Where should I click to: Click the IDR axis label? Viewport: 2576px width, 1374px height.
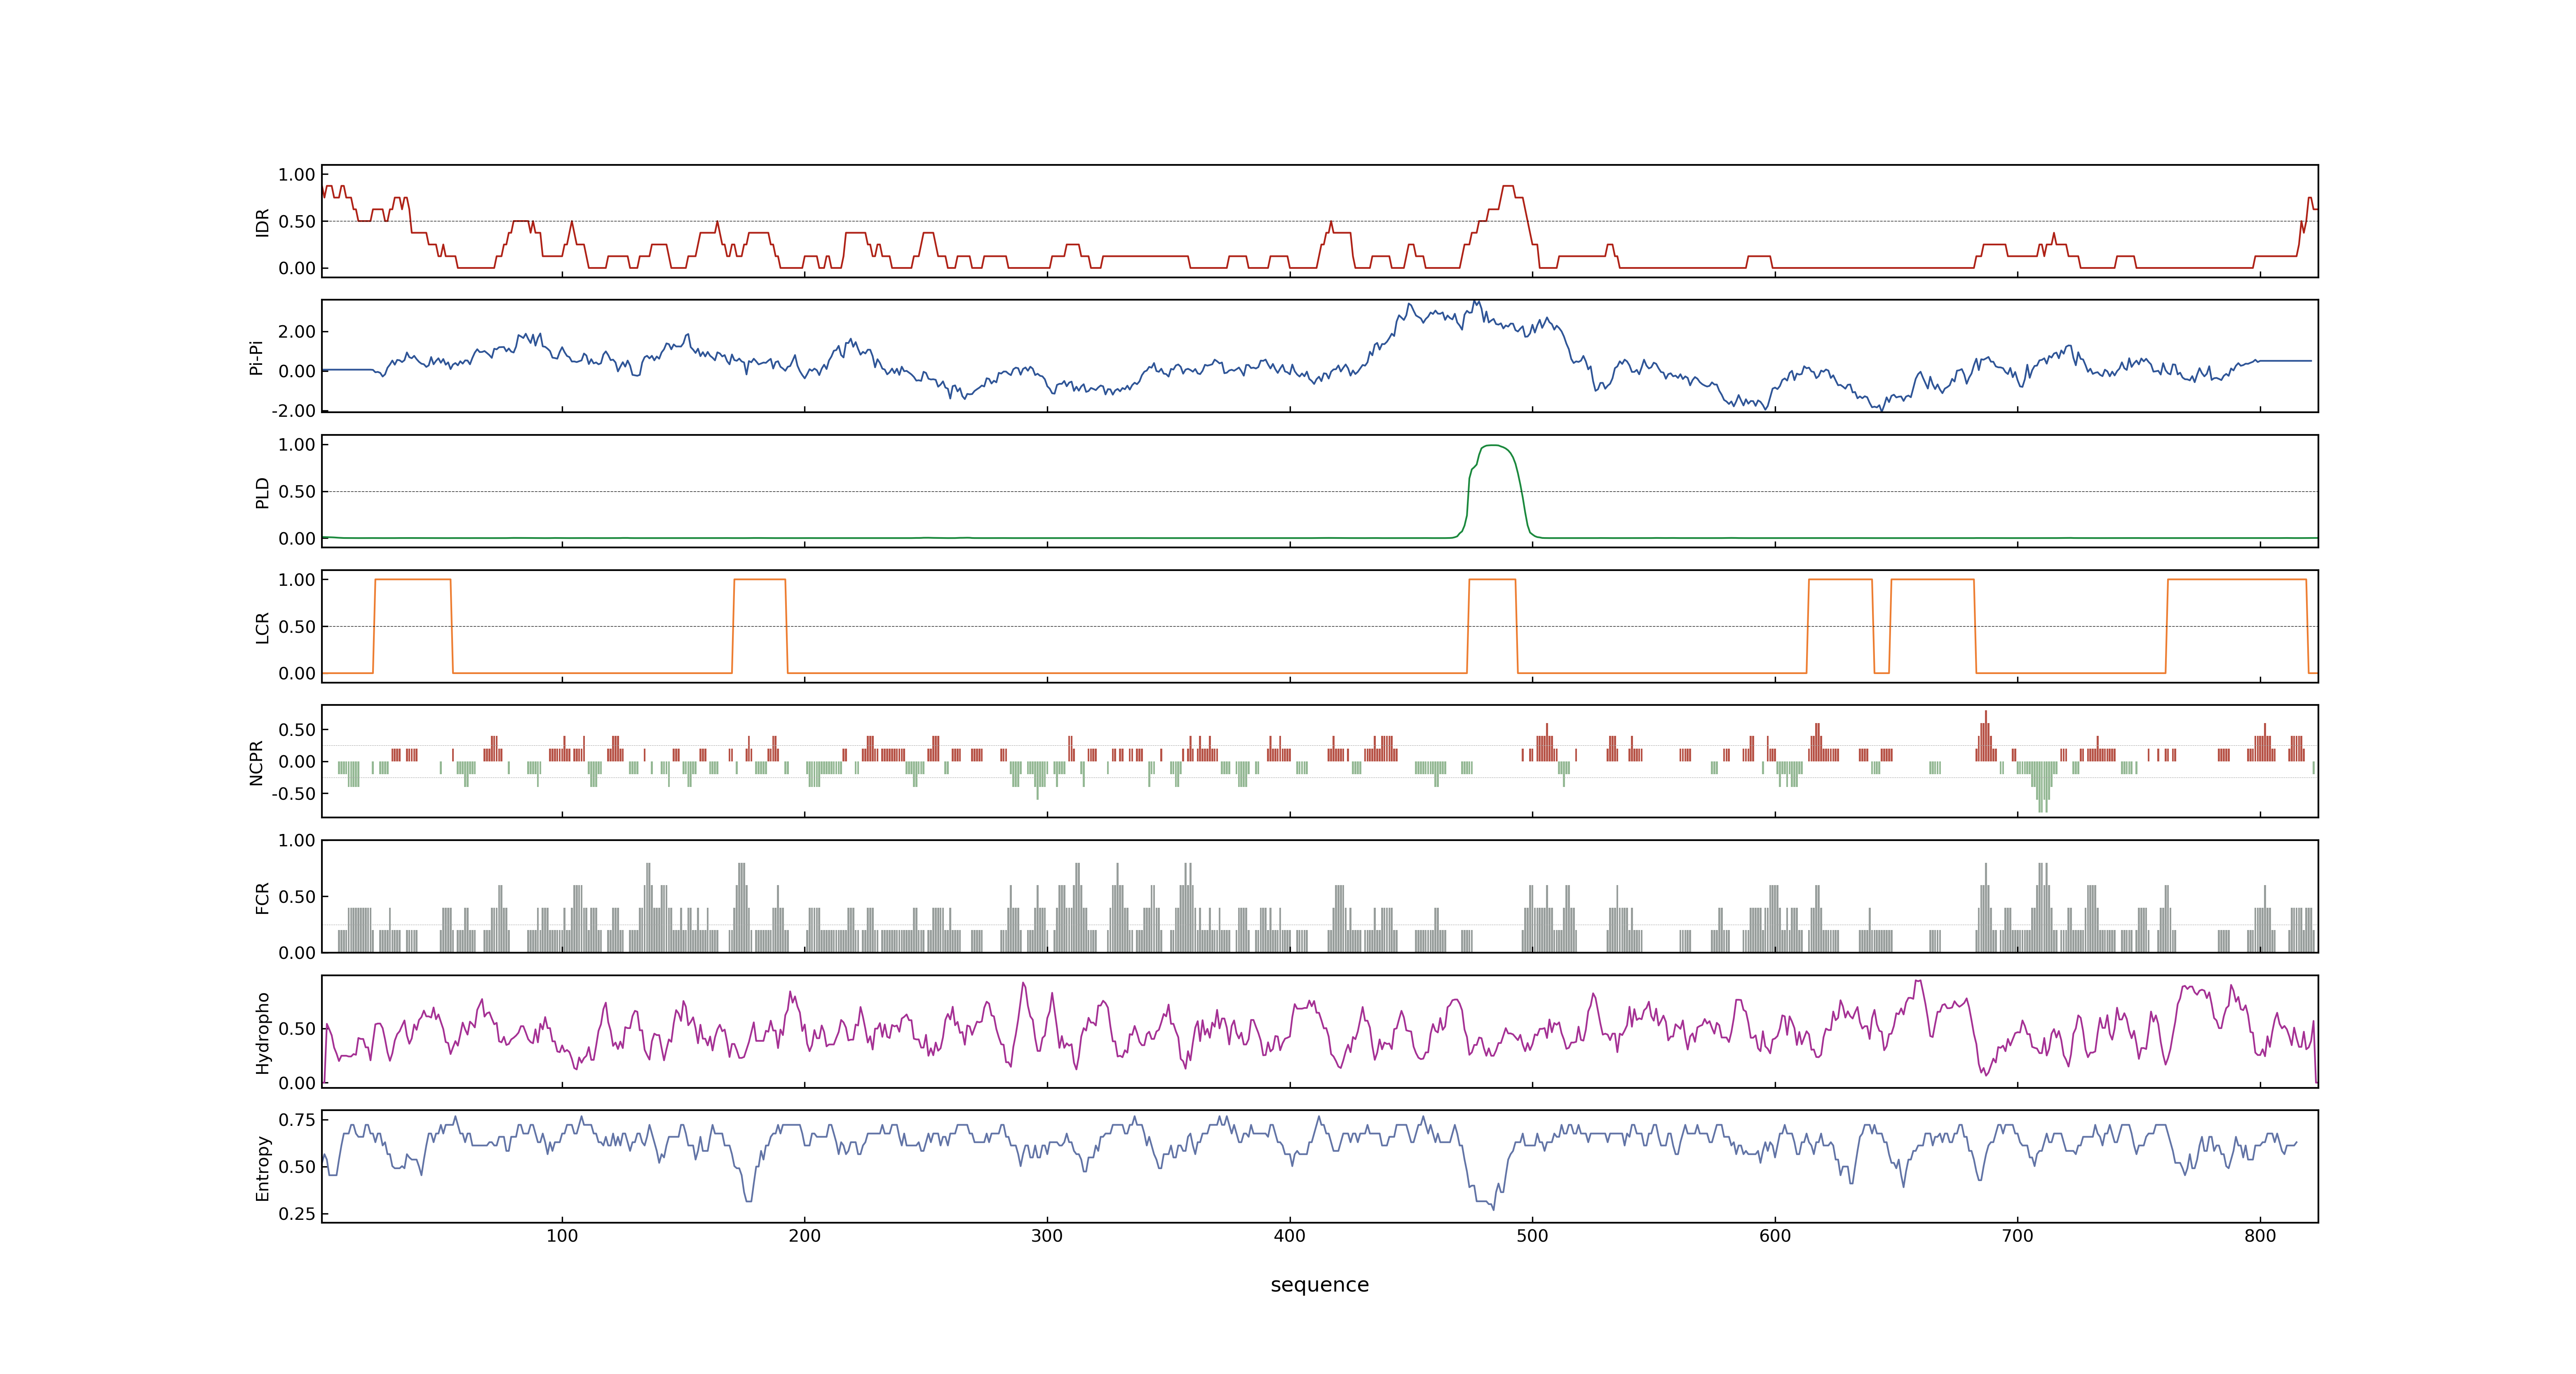[263, 222]
